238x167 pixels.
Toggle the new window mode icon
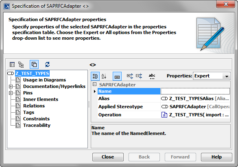click(x=34, y=64)
